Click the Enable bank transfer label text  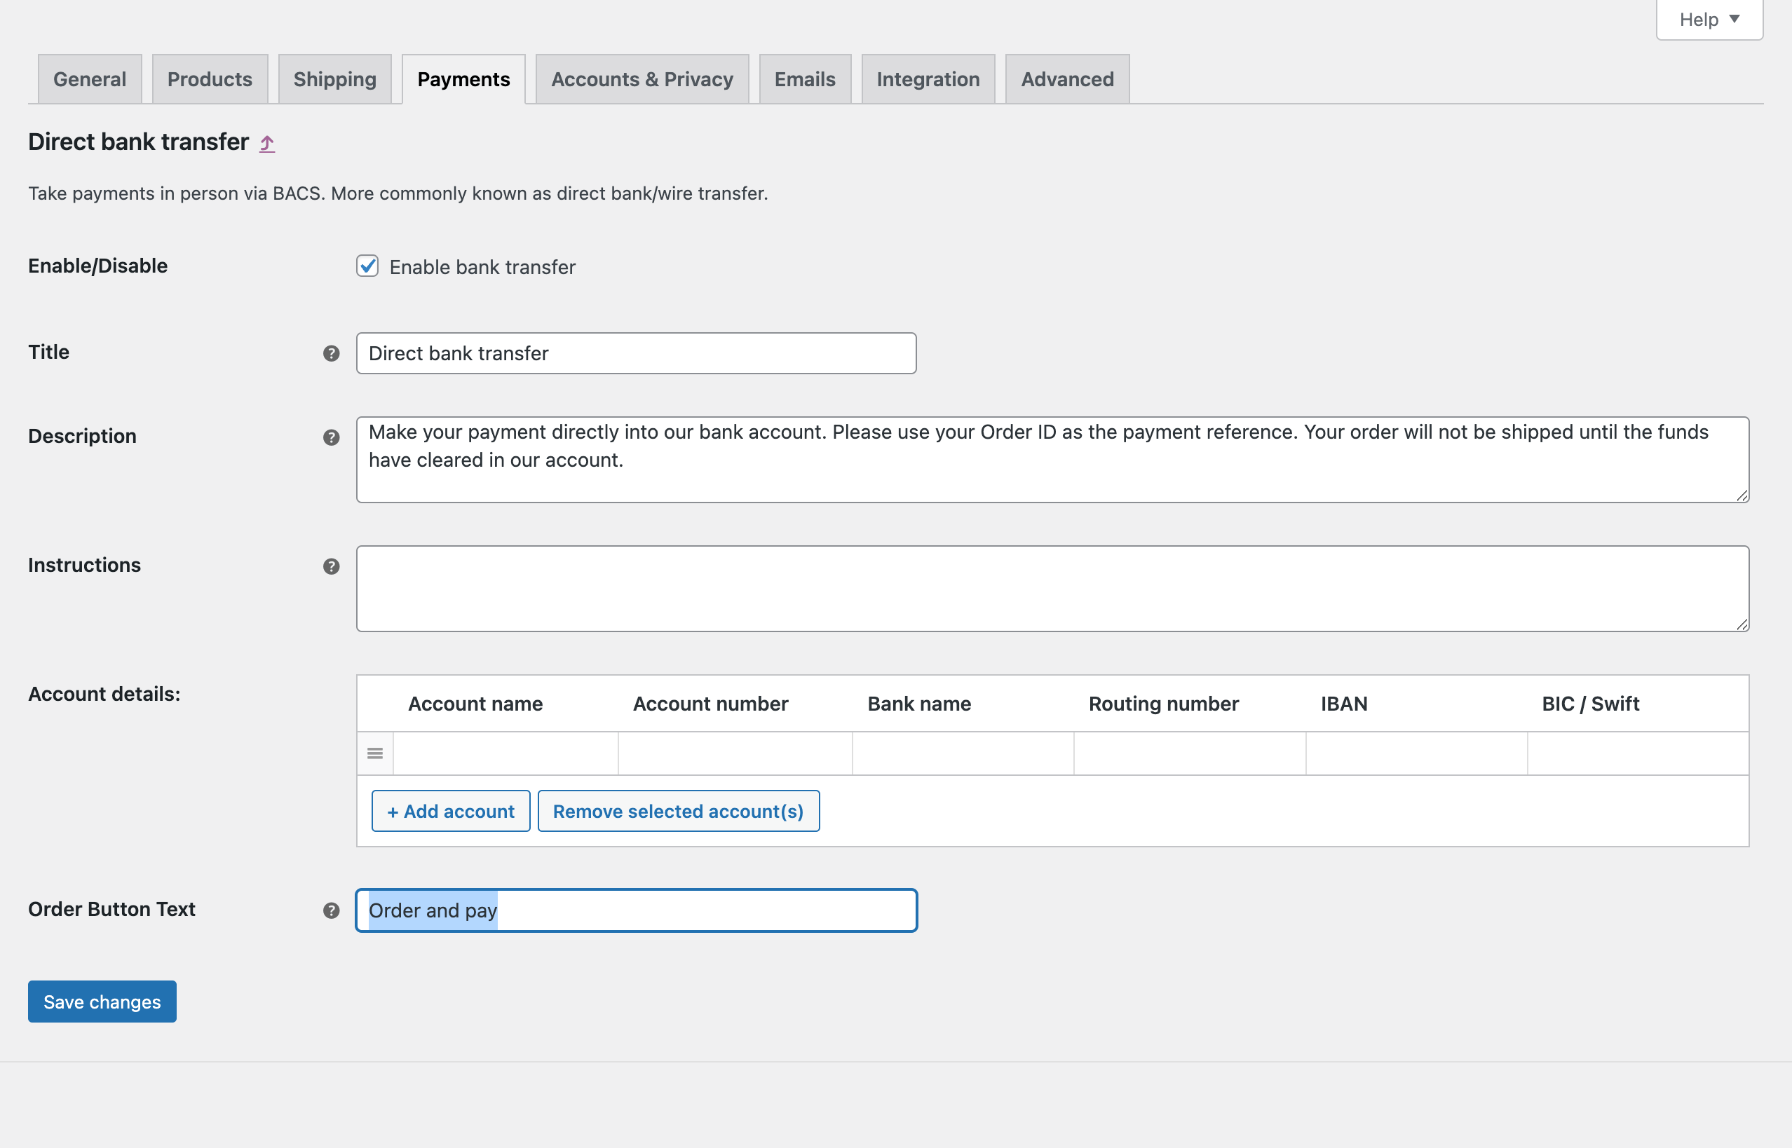pyautogui.click(x=482, y=267)
